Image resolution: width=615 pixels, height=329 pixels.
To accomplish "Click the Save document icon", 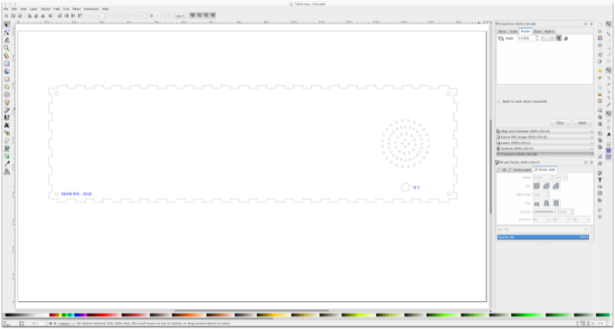I will (601, 38).
